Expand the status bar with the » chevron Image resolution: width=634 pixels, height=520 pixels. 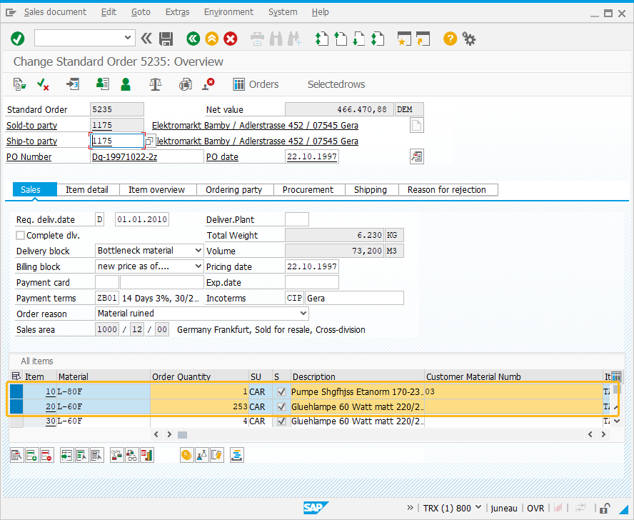[x=410, y=507]
